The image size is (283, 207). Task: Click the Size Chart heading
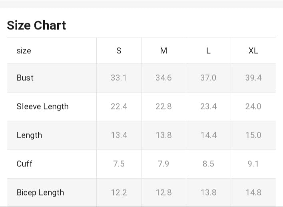point(36,25)
